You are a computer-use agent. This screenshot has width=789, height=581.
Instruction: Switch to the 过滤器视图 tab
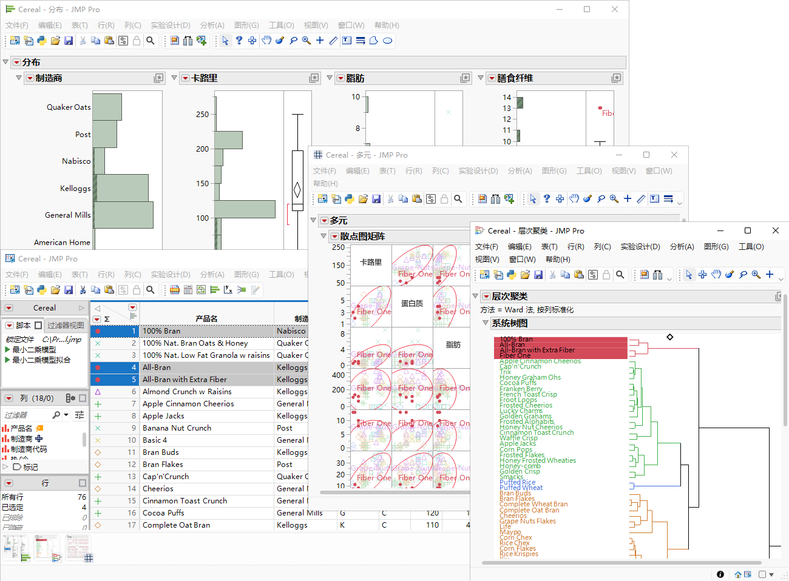(66, 326)
